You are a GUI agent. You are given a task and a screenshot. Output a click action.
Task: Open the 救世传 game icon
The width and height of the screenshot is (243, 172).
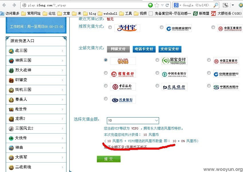click(x=11, y=109)
